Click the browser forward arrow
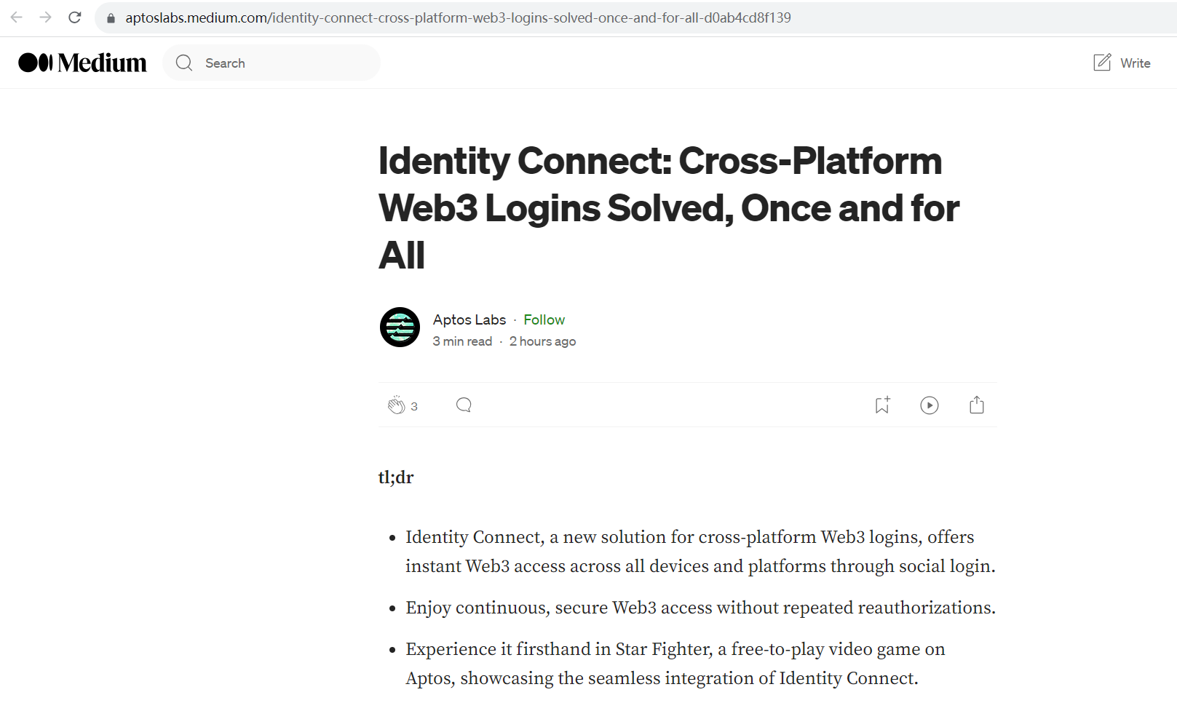1177x703 pixels. [45, 17]
